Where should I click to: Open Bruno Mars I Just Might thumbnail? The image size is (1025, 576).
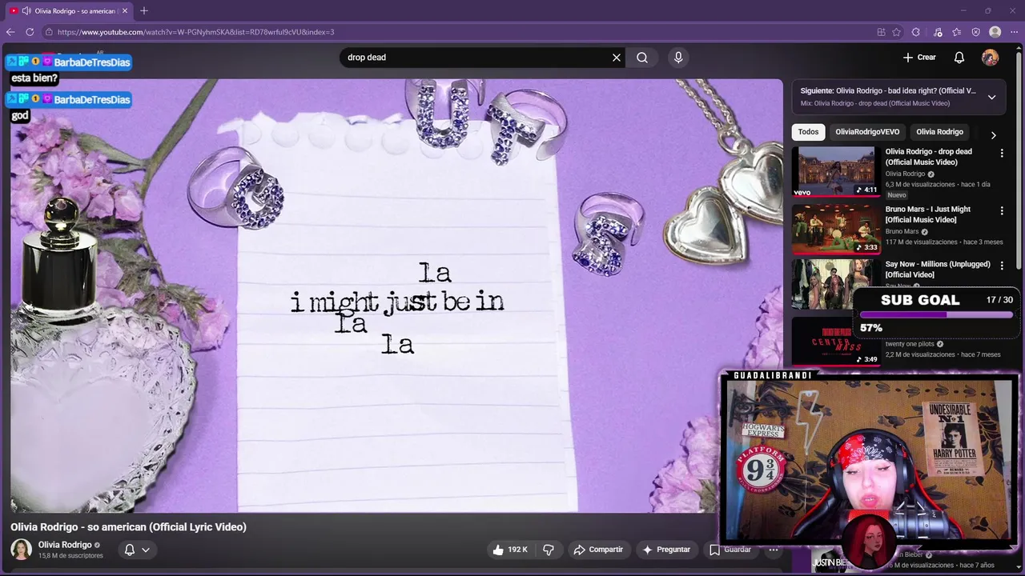(x=836, y=229)
